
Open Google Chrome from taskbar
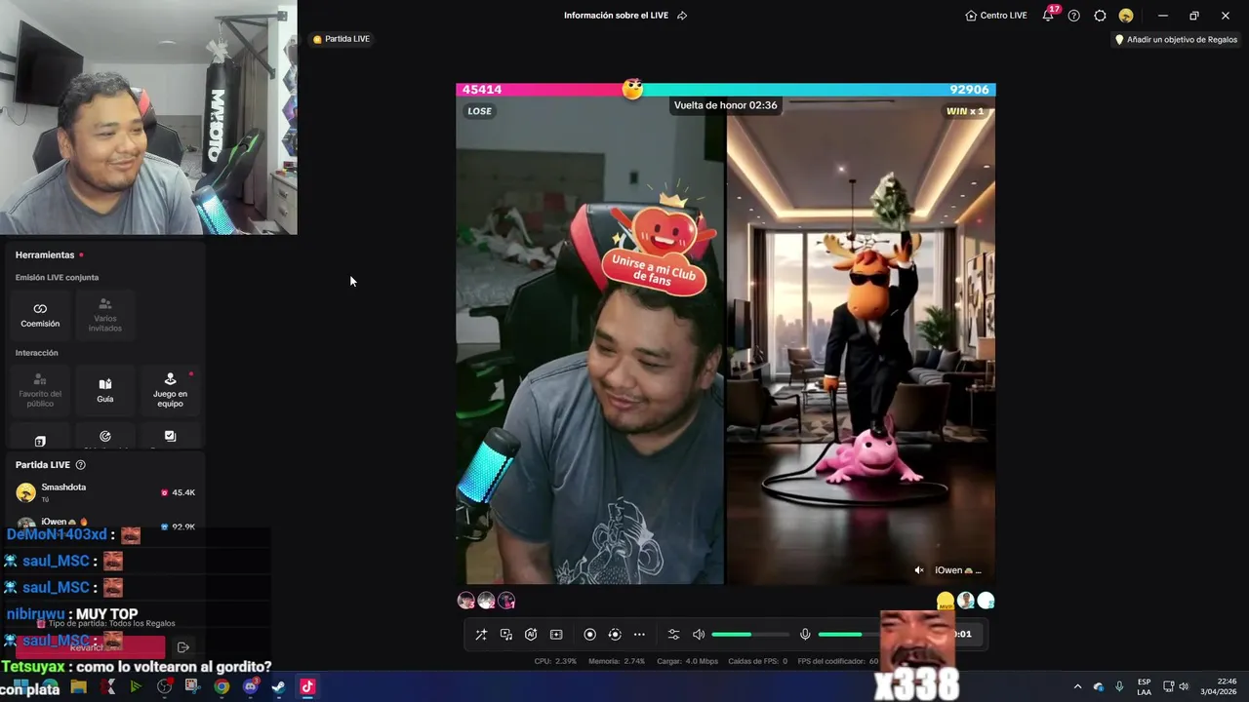coord(222,686)
